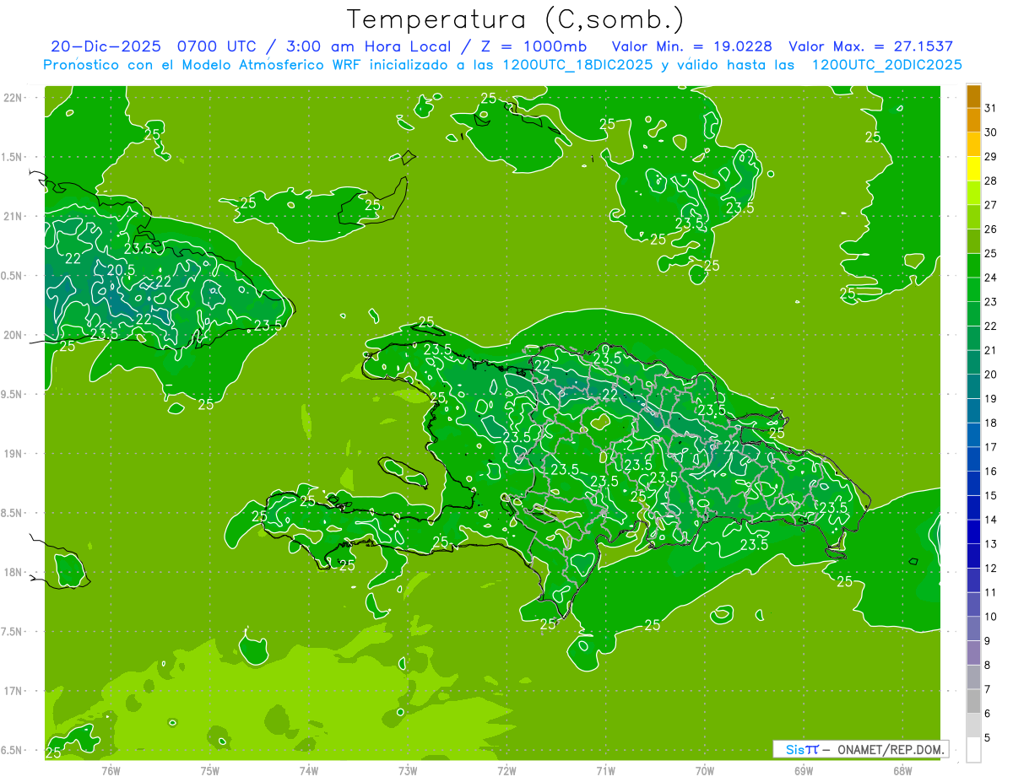Click the "0700 UTC" time text
Viewport: 1013px width, 782px height.
[215, 46]
